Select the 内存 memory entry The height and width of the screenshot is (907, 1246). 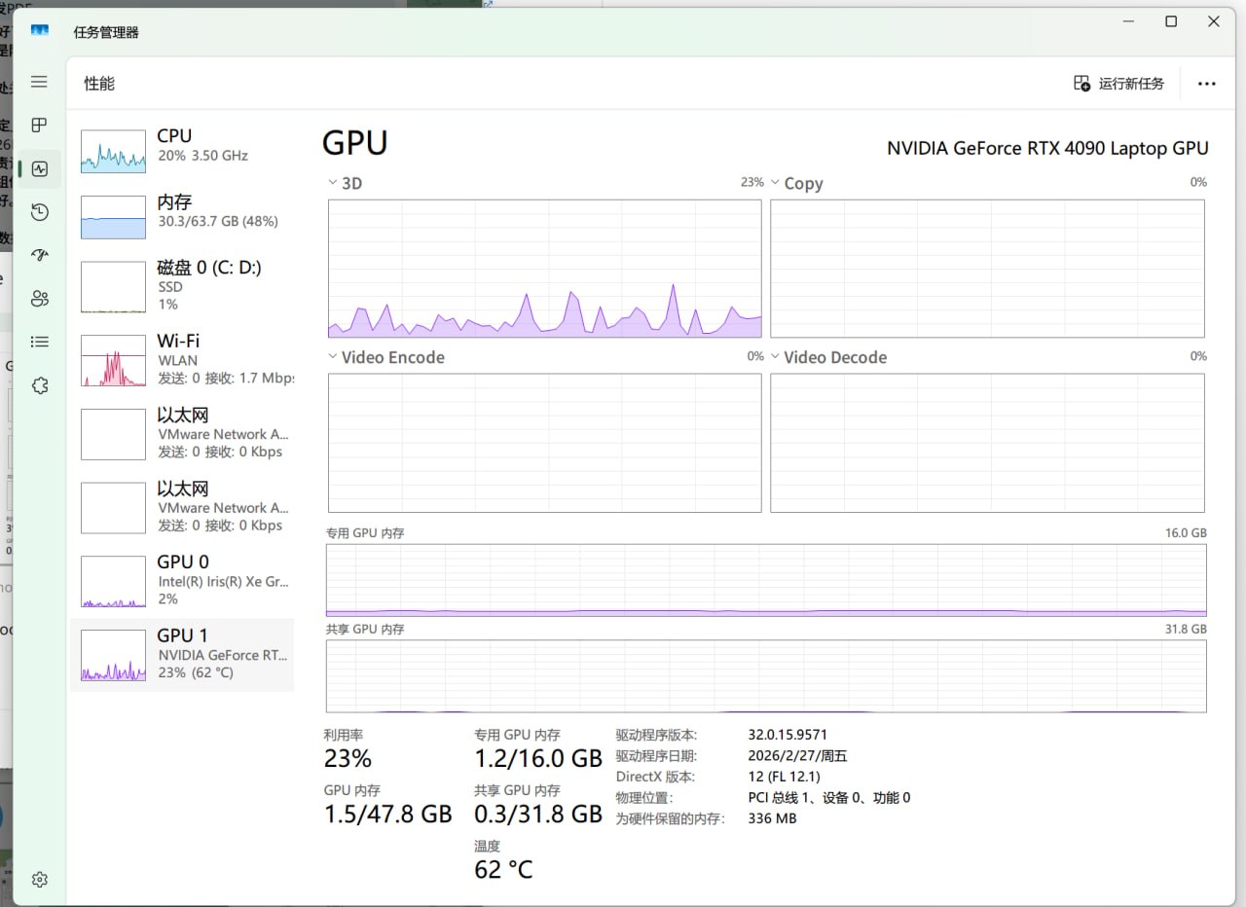(x=182, y=215)
